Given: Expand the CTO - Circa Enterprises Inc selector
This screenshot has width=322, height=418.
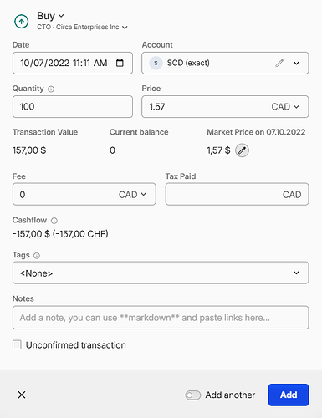Looking at the screenshot, I should 82,27.
